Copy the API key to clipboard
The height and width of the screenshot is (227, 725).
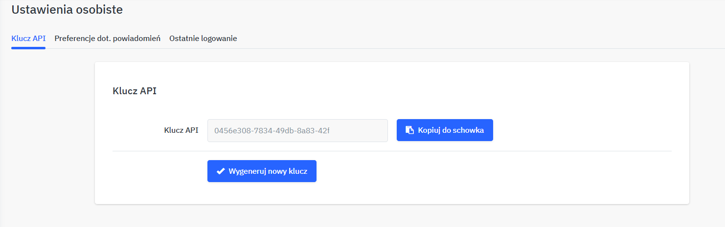pyautogui.click(x=445, y=130)
